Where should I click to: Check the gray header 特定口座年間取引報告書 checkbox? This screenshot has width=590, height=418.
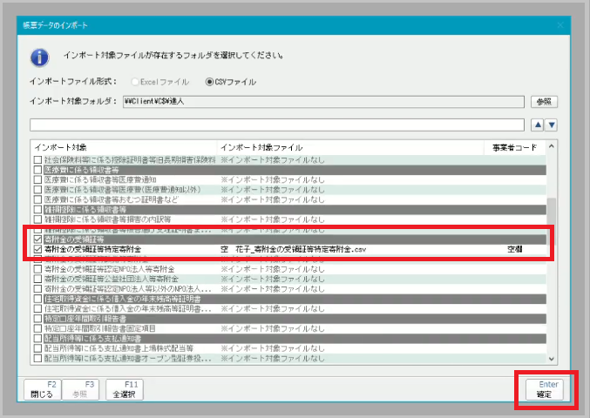coord(37,319)
